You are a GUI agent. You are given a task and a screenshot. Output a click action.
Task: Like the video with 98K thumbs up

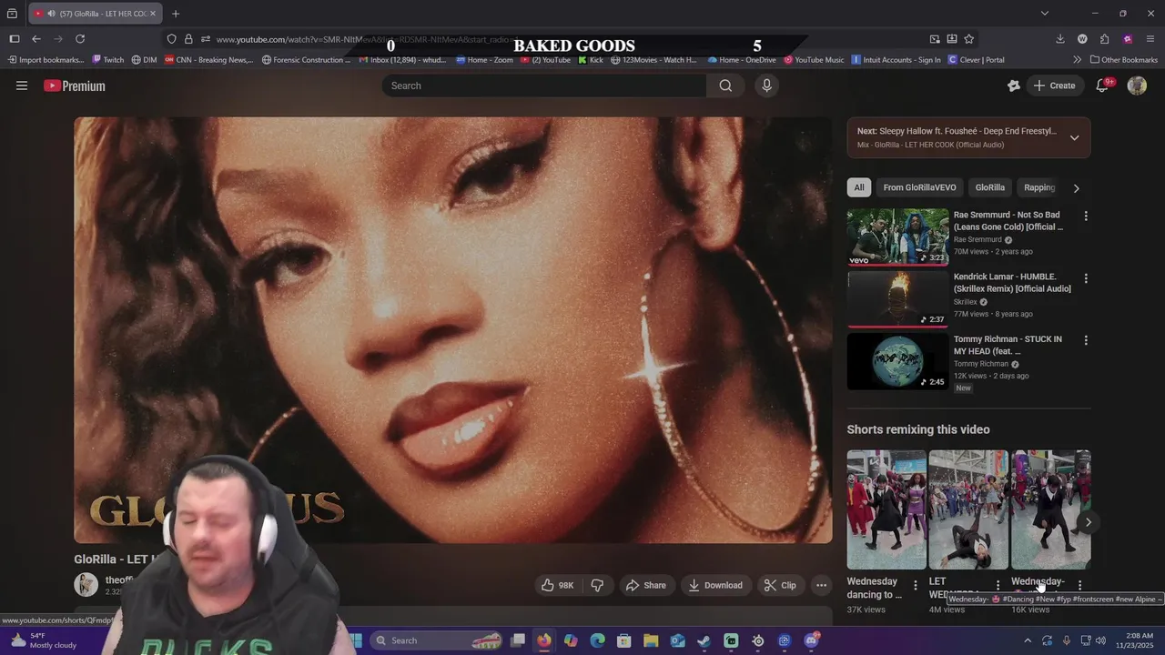(x=558, y=585)
